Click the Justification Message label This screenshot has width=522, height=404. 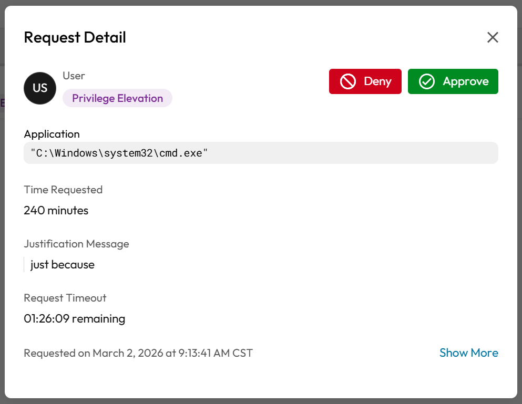point(76,244)
